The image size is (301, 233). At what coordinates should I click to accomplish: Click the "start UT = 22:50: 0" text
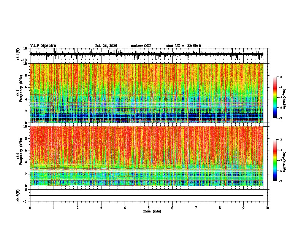click(x=184, y=46)
